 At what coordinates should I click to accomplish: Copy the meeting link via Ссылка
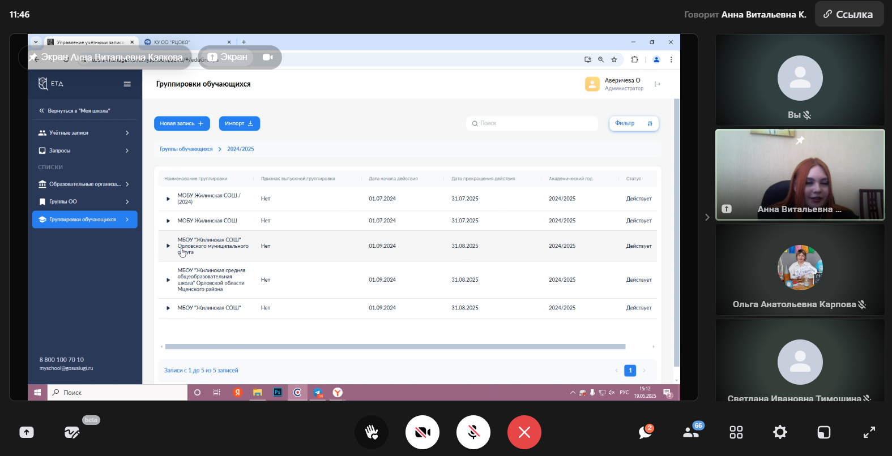point(848,15)
